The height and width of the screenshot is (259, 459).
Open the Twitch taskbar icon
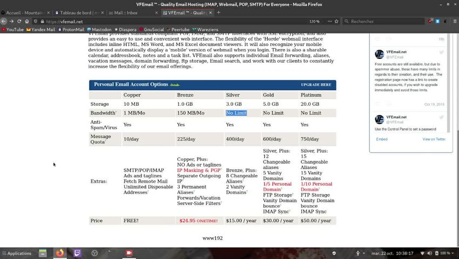click(77, 253)
